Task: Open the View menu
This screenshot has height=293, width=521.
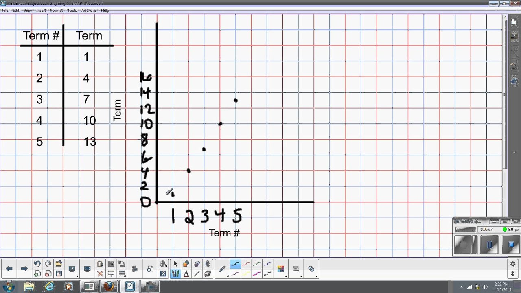Action: click(x=28, y=10)
